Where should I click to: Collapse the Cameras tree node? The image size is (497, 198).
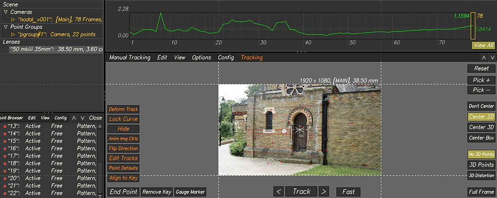point(6,12)
